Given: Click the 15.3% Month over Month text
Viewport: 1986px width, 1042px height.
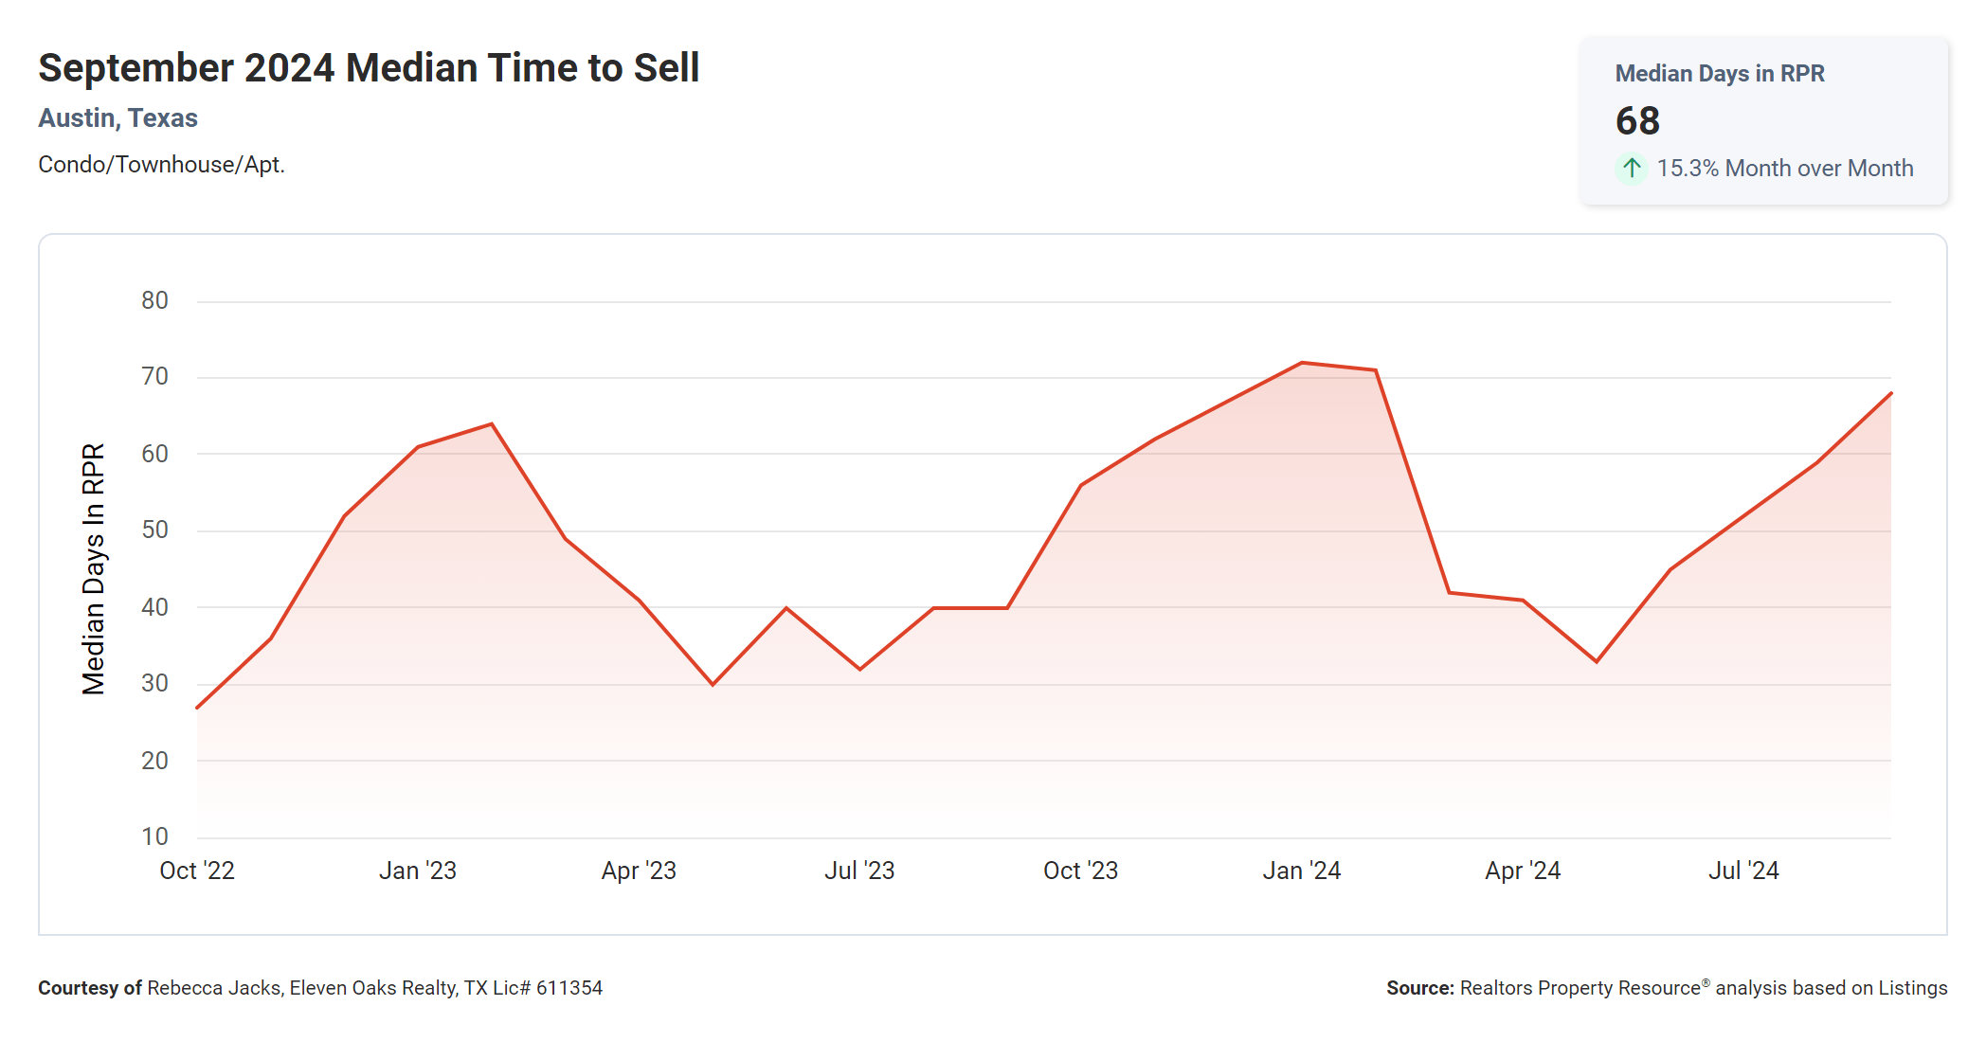Looking at the screenshot, I should [1784, 169].
